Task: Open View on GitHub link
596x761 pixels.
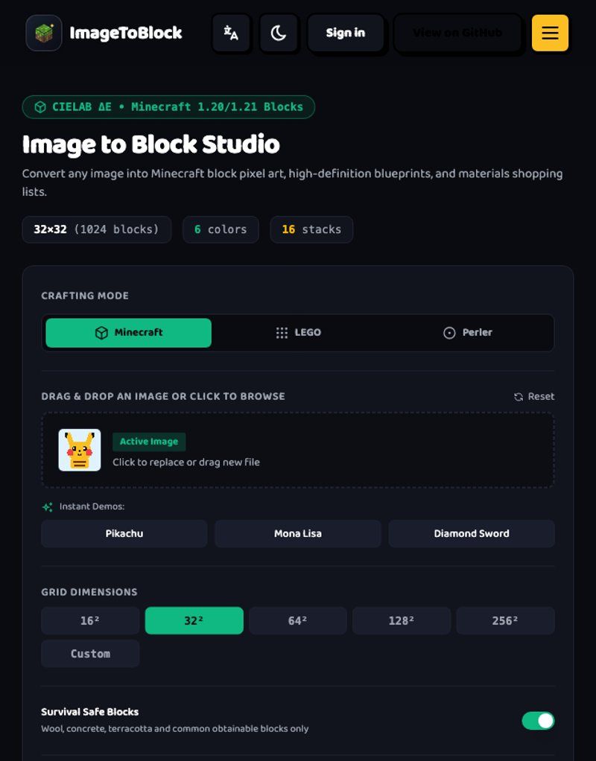Action: click(457, 33)
